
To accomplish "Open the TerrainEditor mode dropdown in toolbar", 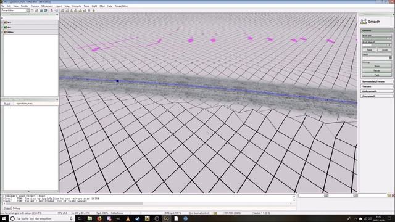I will (15, 10).
